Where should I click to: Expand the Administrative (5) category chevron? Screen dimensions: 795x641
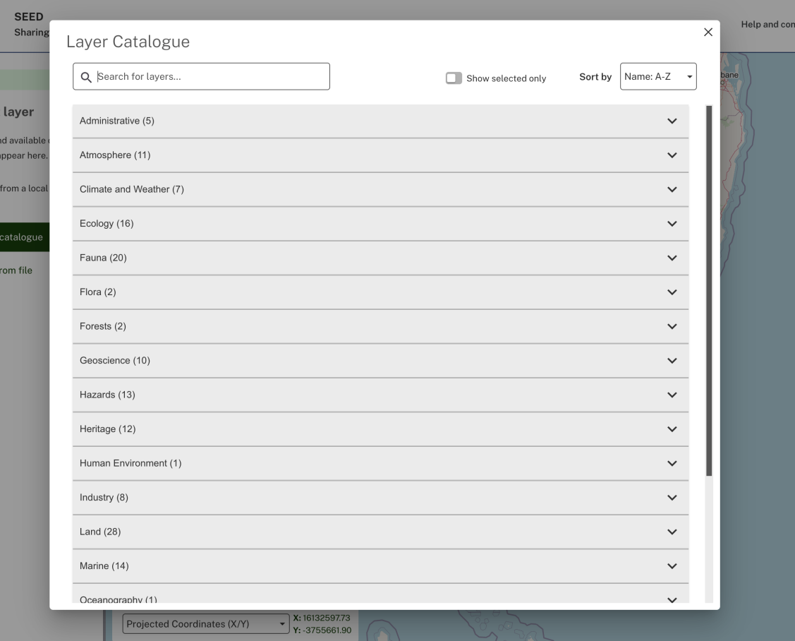tap(672, 121)
